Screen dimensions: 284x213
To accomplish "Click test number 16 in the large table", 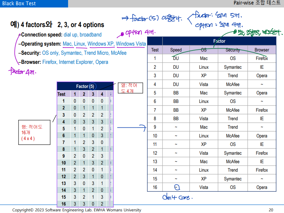I will pos(155,187).
